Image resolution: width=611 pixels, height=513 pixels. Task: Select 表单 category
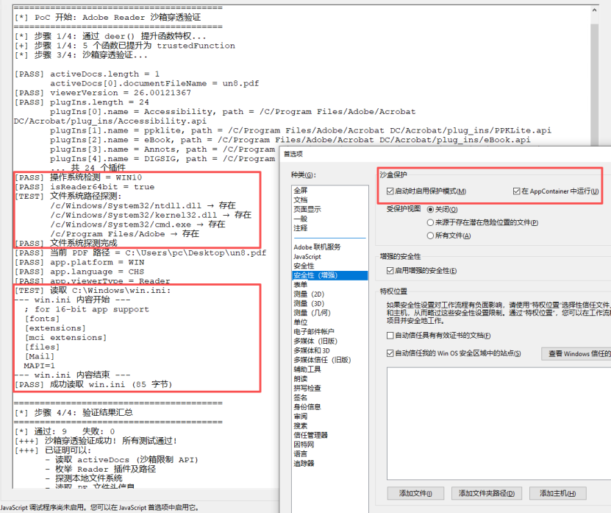(x=301, y=285)
